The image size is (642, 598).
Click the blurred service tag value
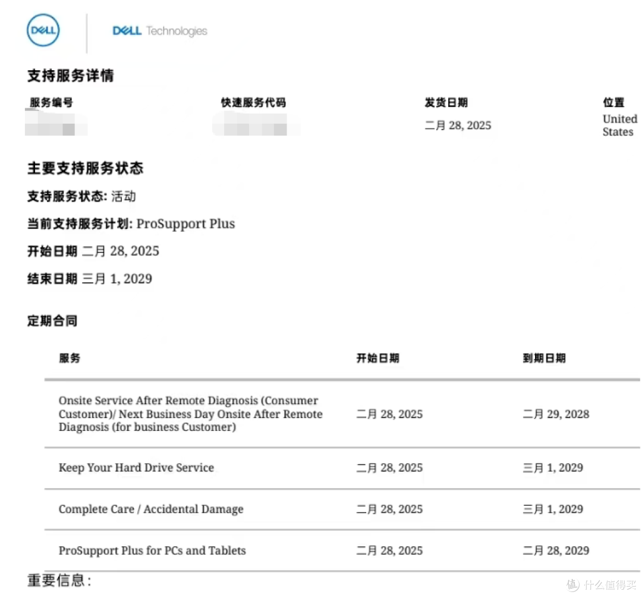(x=56, y=123)
